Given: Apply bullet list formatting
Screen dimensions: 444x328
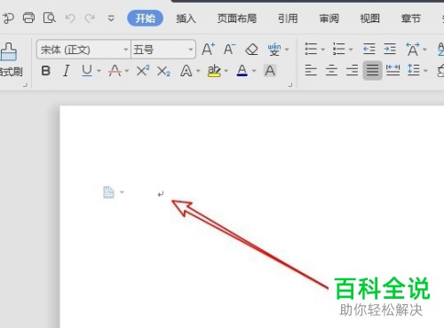Looking at the screenshot, I should (311, 49).
